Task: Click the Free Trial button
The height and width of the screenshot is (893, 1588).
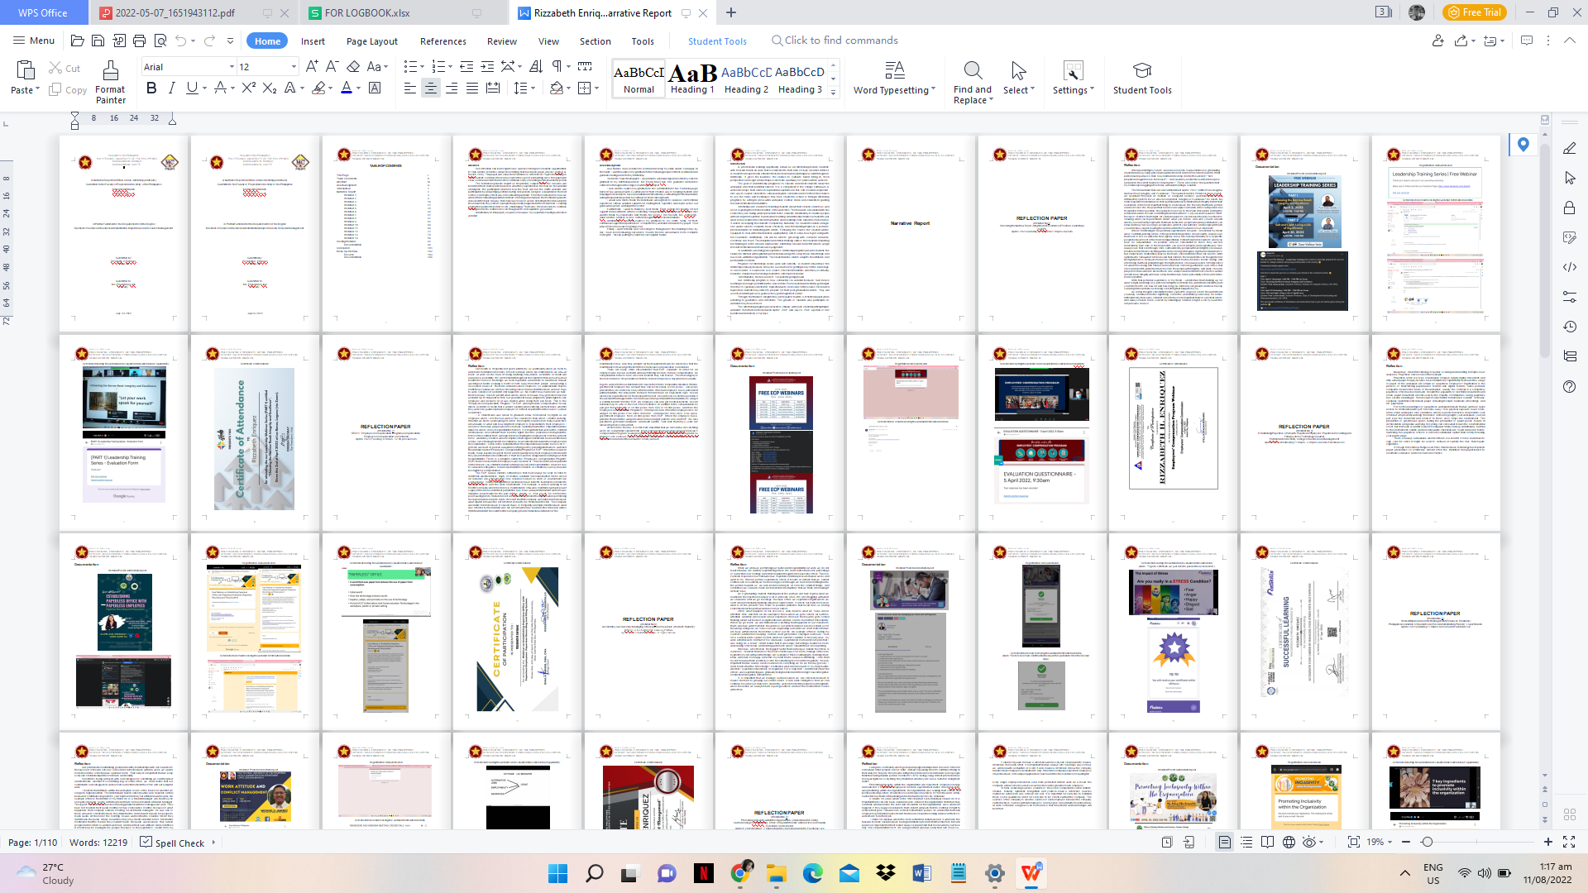Action: tap(1474, 12)
